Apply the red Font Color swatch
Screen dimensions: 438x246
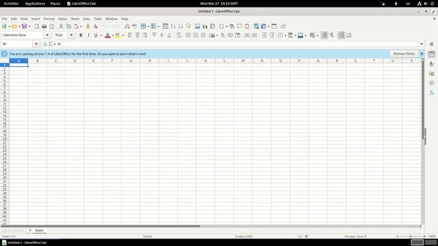click(x=107, y=35)
